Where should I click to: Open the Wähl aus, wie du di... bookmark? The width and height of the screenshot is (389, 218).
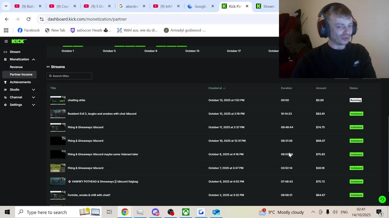point(137,30)
